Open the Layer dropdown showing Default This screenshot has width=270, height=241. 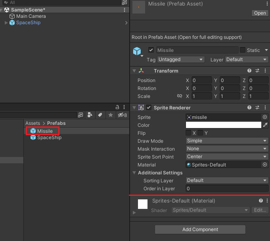[247, 59]
